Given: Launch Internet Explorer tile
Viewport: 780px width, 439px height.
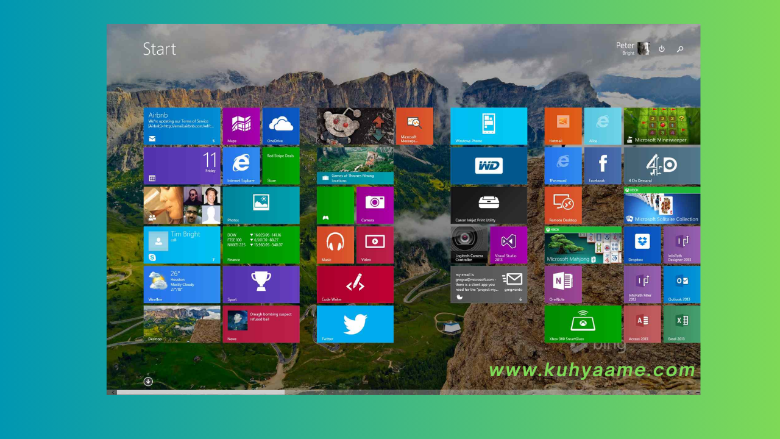Looking at the screenshot, I should tap(241, 166).
